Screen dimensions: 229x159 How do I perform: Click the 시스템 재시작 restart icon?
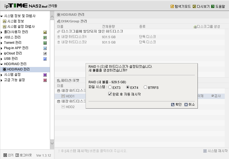(x=205, y=151)
